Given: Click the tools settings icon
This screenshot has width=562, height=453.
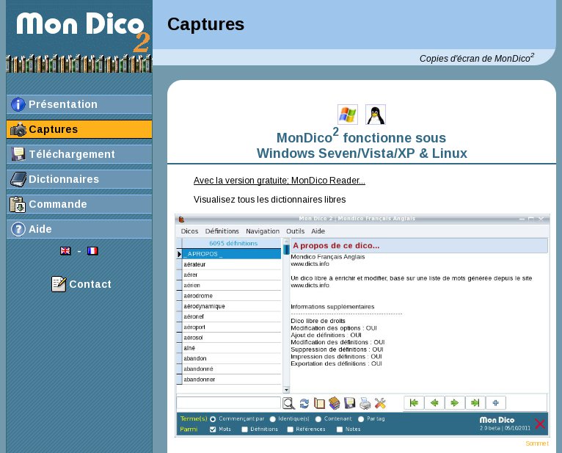Looking at the screenshot, I should [380, 404].
